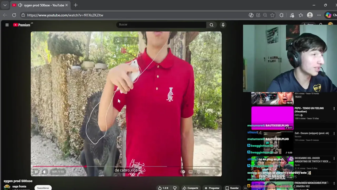The image size is (337, 190).
Task: Add page to favorites with star
Action: pos(272,15)
